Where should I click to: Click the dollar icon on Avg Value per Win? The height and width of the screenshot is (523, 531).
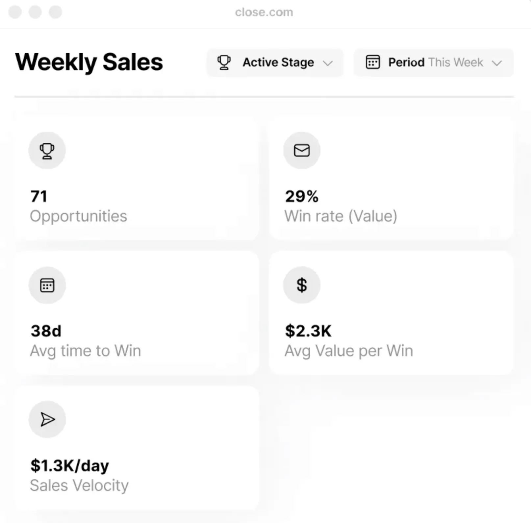(301, 285)
